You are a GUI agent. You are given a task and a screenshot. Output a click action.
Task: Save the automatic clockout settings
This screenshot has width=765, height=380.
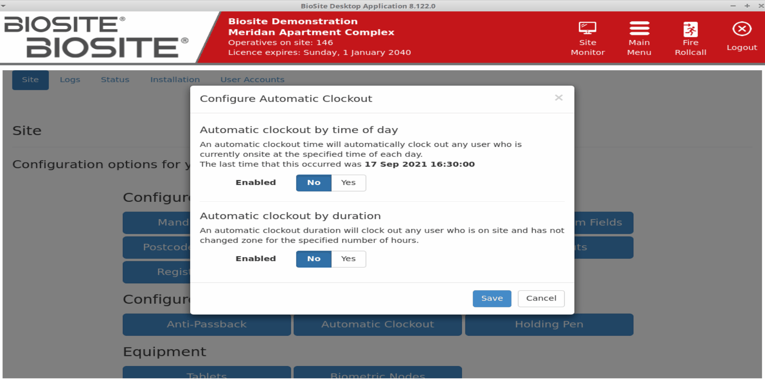492,299
